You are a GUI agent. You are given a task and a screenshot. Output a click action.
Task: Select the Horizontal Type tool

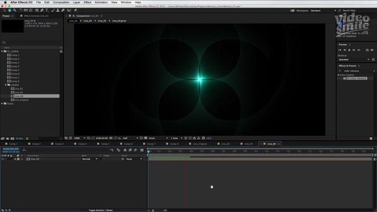click(x=47, y=11)
